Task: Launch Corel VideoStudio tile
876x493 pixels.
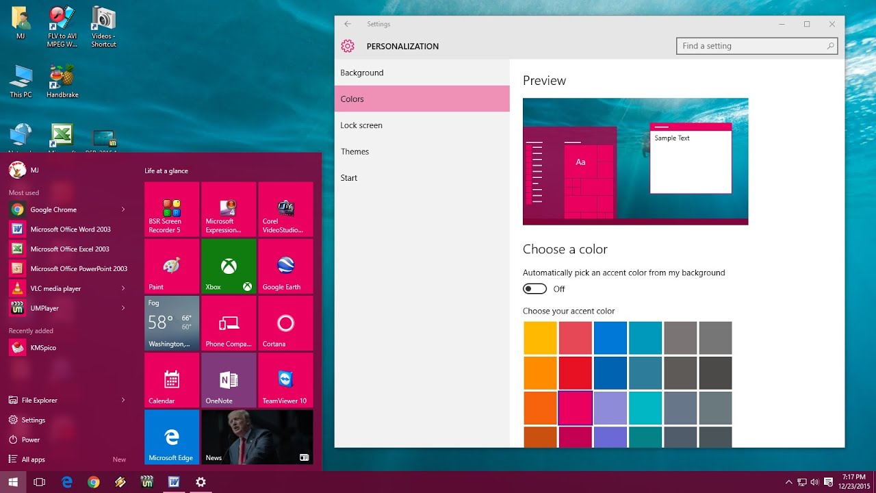Action: coord(285,209)
